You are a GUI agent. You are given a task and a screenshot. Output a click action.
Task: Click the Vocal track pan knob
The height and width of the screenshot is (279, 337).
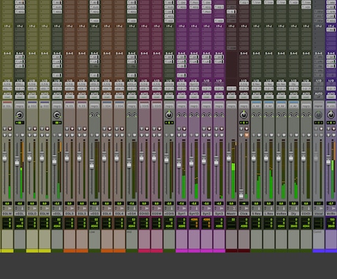click(x=319, y=115)
